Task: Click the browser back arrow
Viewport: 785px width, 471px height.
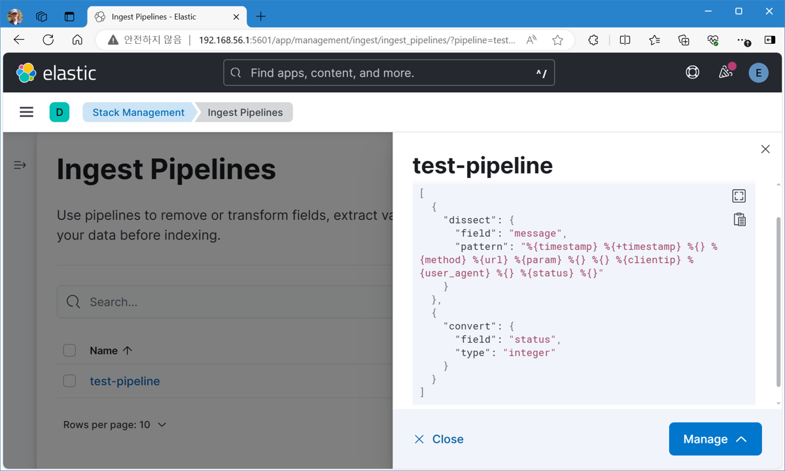Action: (x=19, y=40)
